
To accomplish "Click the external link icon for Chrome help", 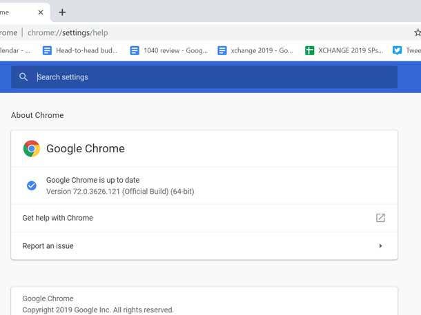I will [x=380, y=218].
